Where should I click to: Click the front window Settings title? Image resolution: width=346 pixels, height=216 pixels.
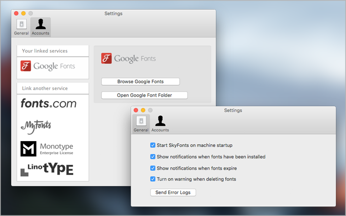tap(233, 110)
